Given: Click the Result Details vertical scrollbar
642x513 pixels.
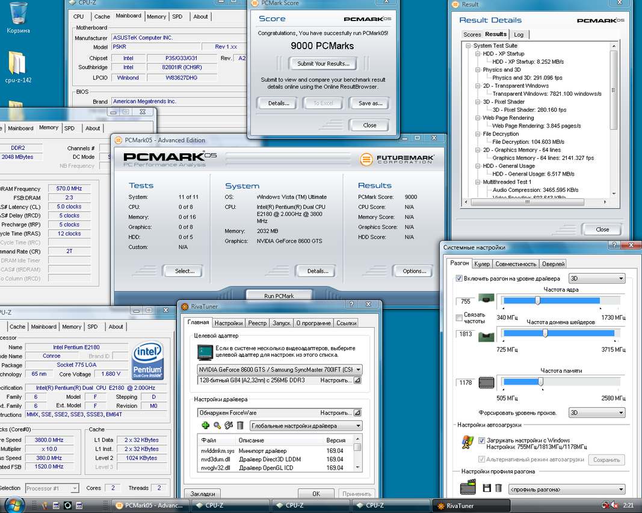Looking at the screenshot, I should (x=613, y=120).
